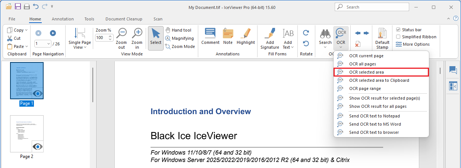
Task: Open a file with the folder icon
Action: click(9, 6)
